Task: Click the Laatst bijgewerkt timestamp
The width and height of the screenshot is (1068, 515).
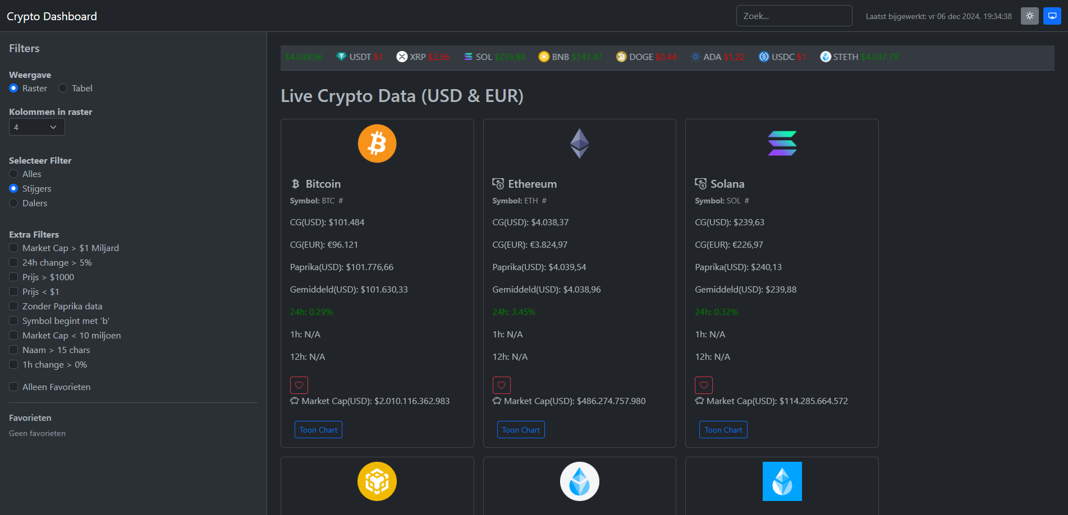Action: click(939, 16)
